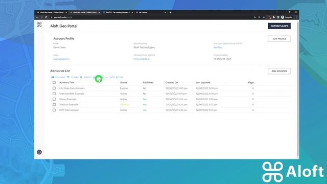Open the DOT Site Example advisory

click(x=69, y=110)
